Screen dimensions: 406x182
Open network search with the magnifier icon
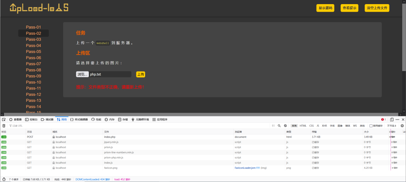(279, 126)
